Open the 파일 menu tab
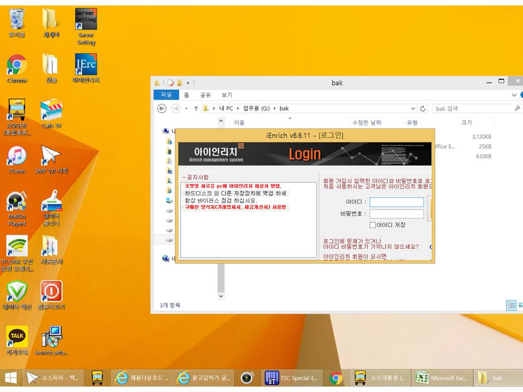This screenshot has height=392, width=523. click(166, 95)
